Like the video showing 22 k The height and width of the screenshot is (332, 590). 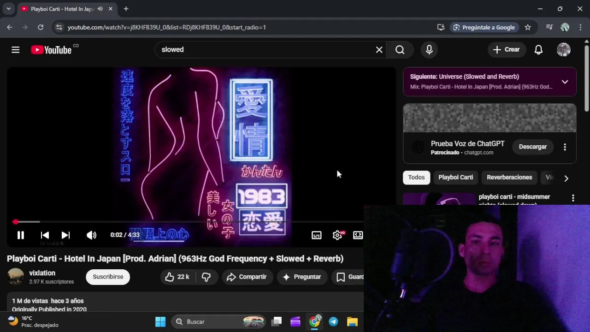(177, 277)
